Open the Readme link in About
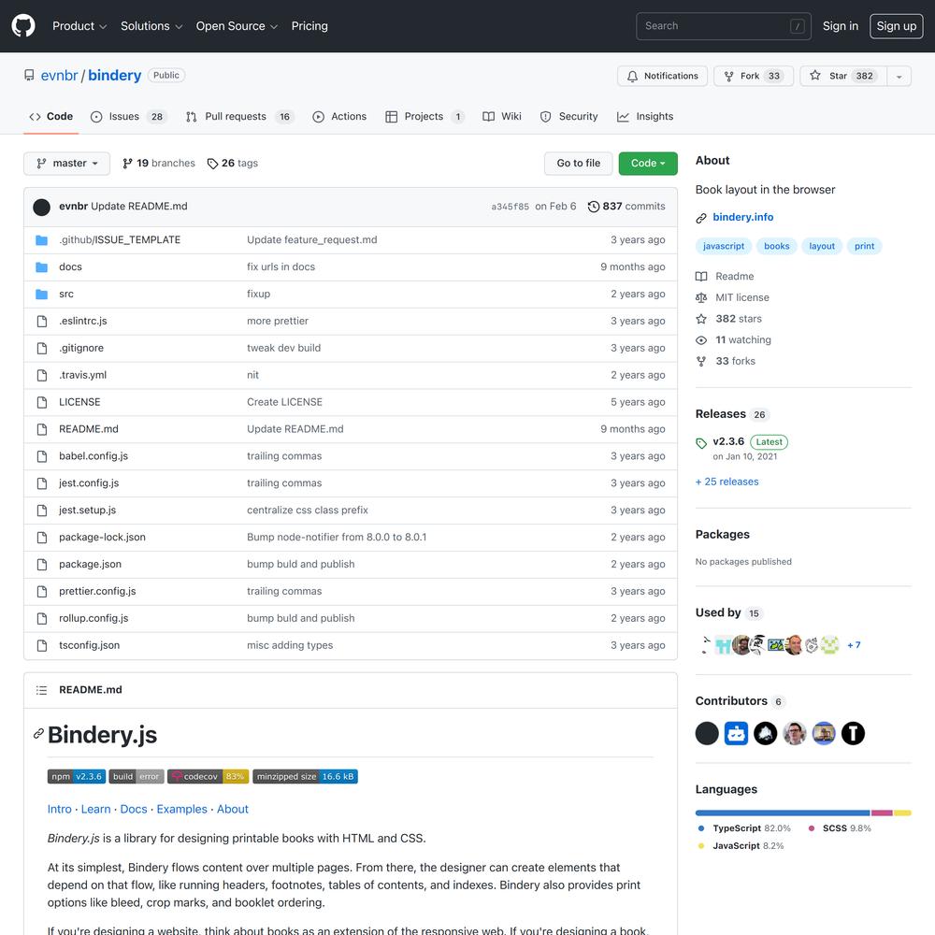 [x=726, y=277]
